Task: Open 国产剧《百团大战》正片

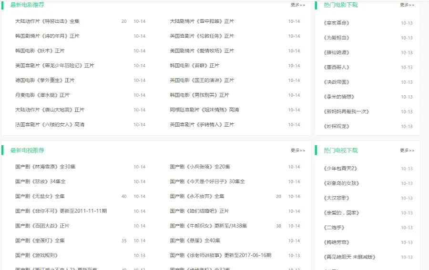Action: (42, 226)
